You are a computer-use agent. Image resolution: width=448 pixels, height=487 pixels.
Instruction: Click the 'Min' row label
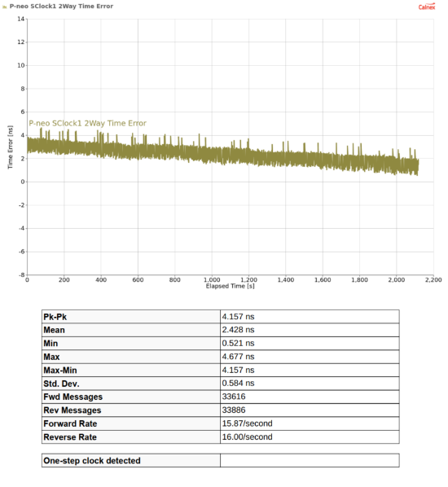pyautogui.click(x=51, y=343)
